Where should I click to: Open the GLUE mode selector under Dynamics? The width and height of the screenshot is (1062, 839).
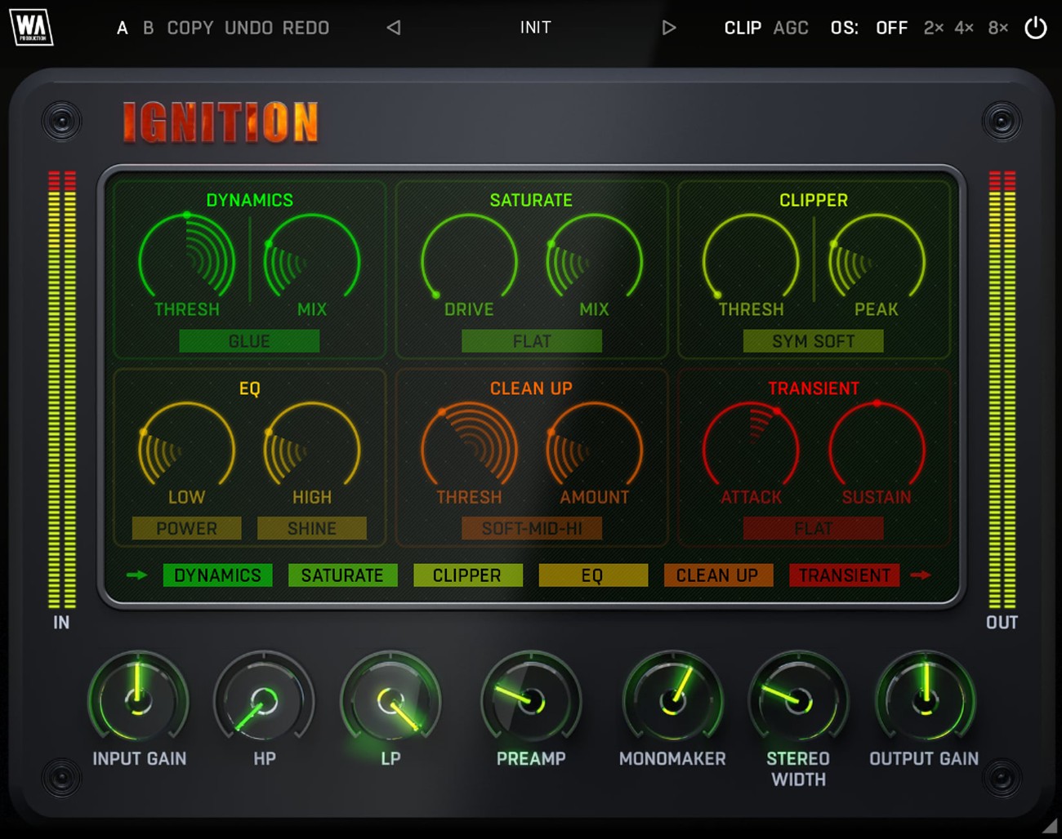248,341
